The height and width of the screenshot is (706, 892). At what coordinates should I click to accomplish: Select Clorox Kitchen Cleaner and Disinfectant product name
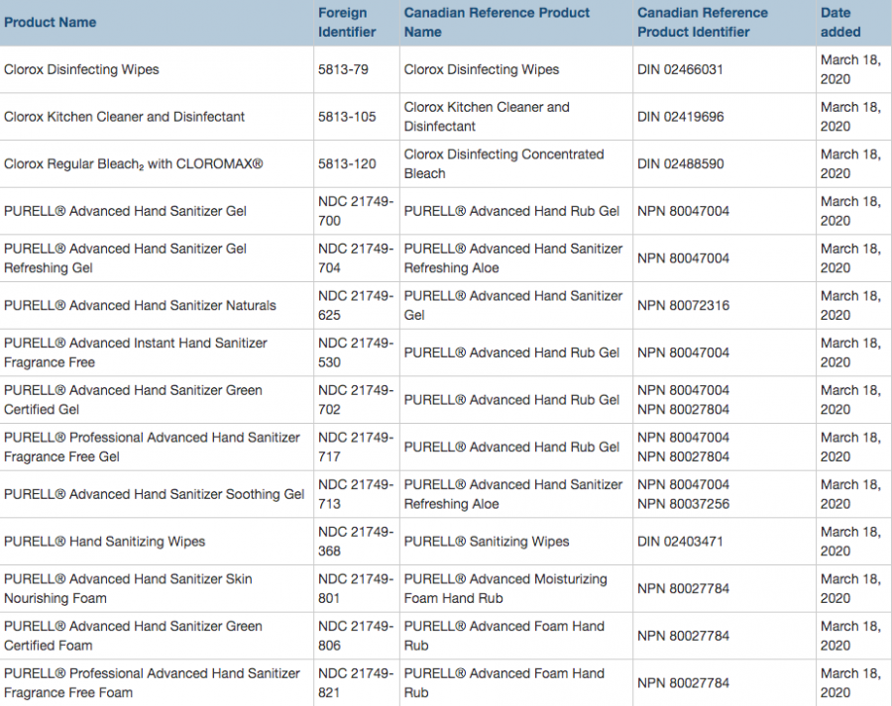(x=124, y=117)
